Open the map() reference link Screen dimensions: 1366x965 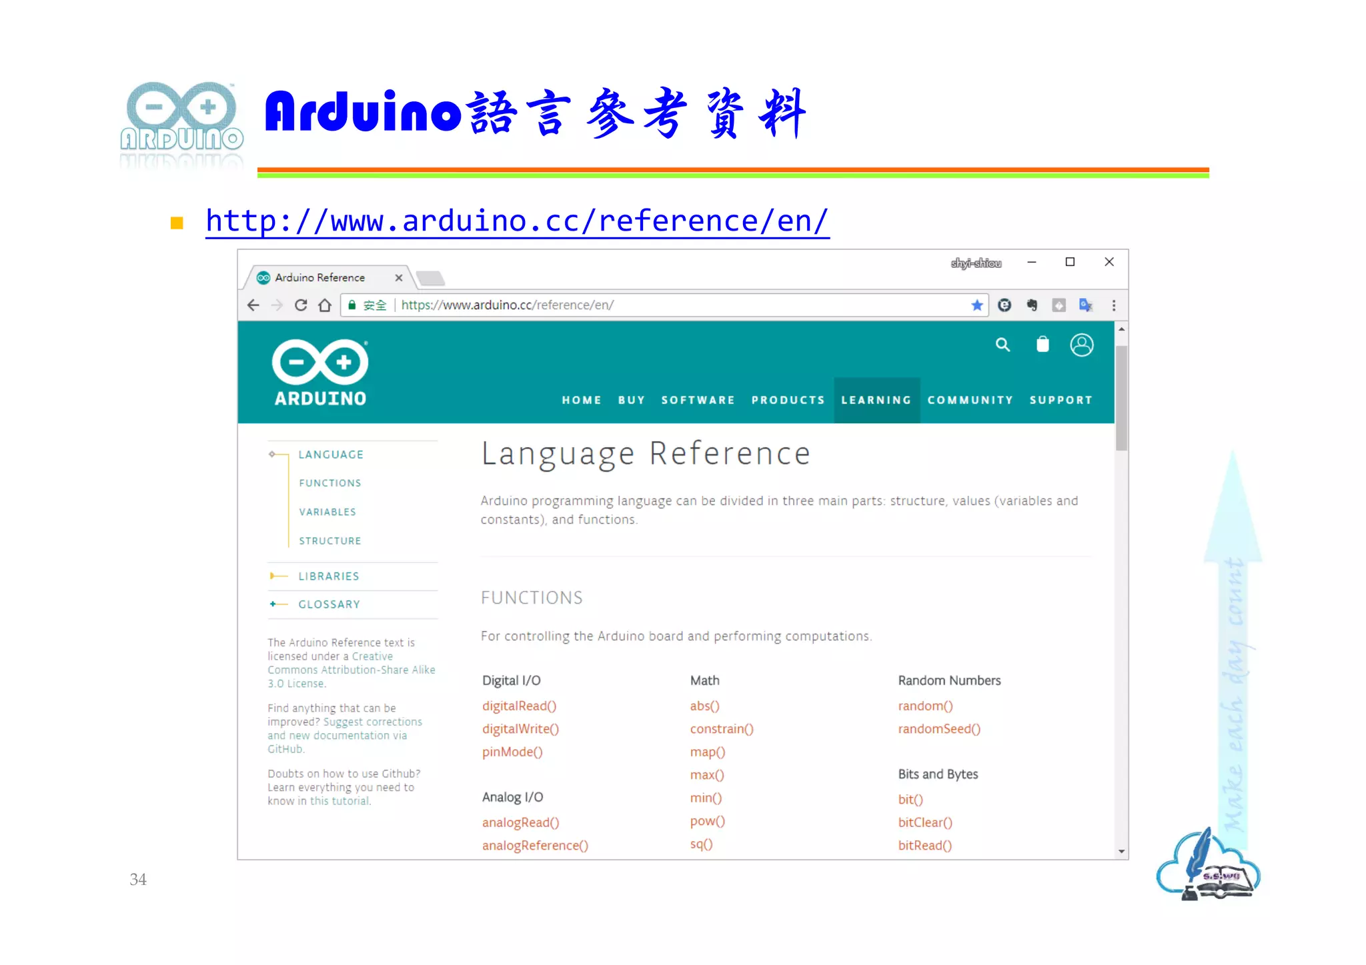click(x=708, y=752)
